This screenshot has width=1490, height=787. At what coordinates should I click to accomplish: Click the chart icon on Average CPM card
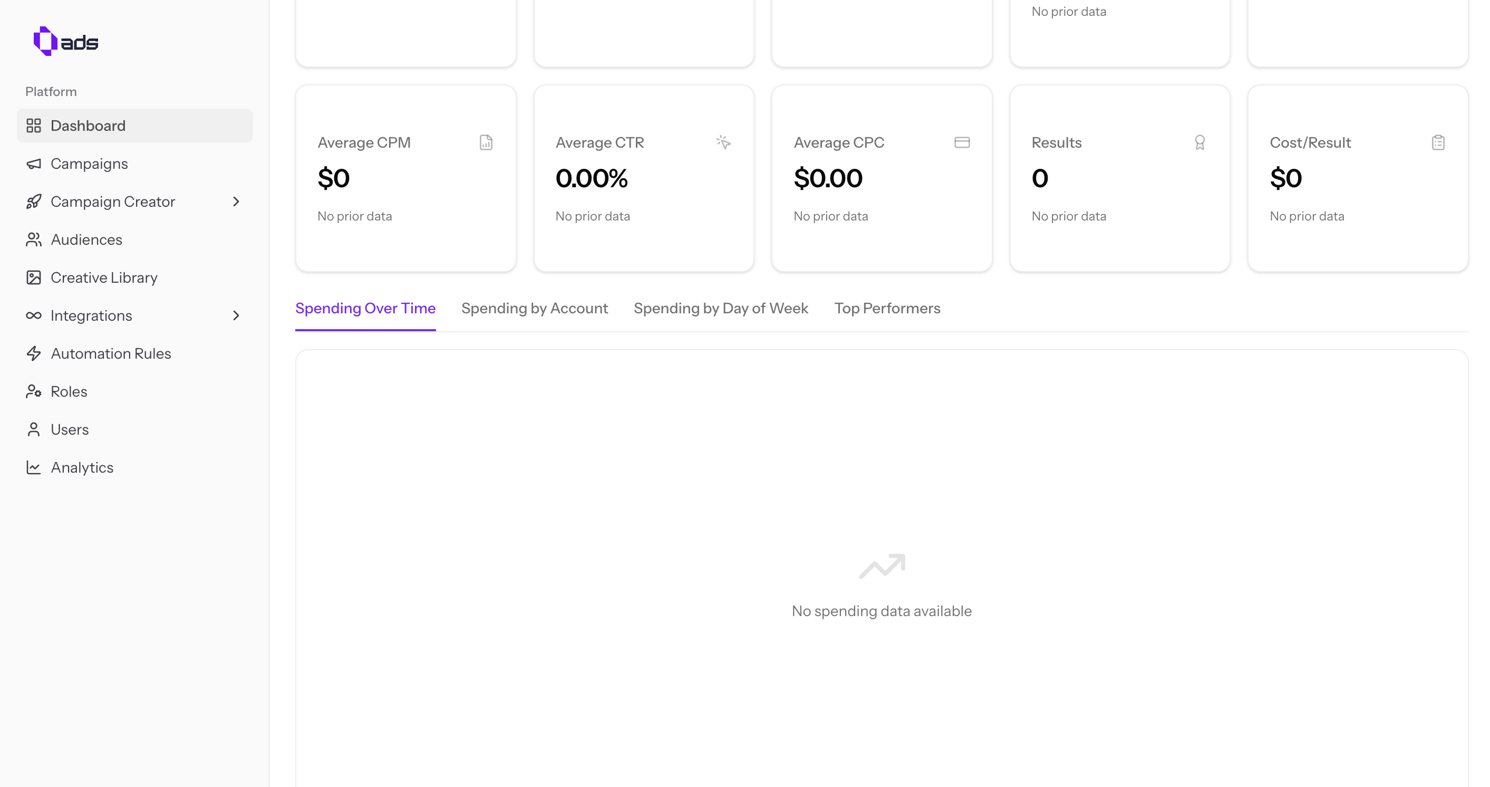tap(486, 142)
